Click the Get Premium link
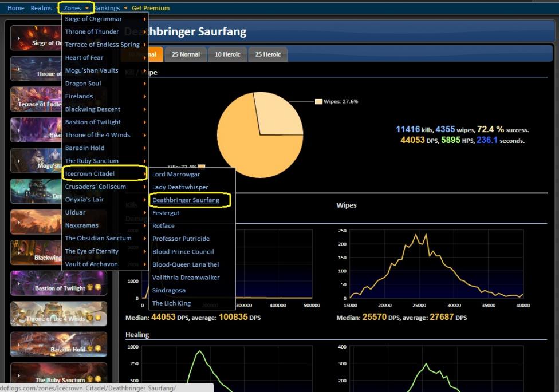This screenshot has width=559, height=392. (x=150, y=8)
